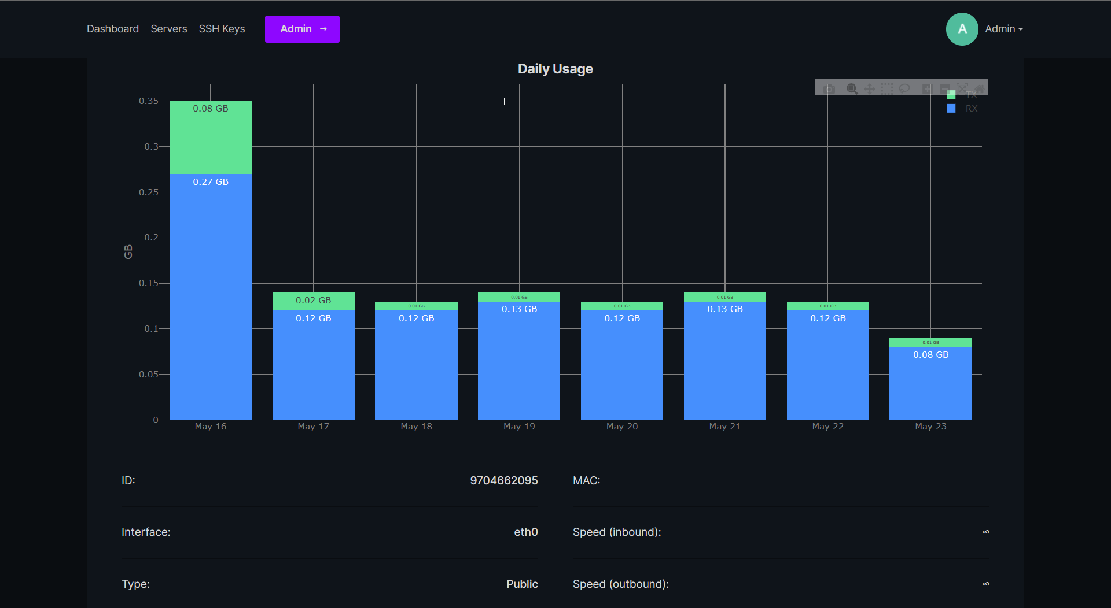Click the Zoom In plus icon

[927, 88]
